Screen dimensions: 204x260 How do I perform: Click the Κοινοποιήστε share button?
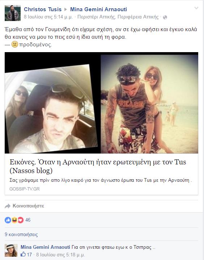coord(29,206)
